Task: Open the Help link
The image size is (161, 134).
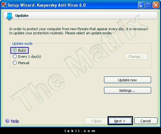Action: point(15,121)
